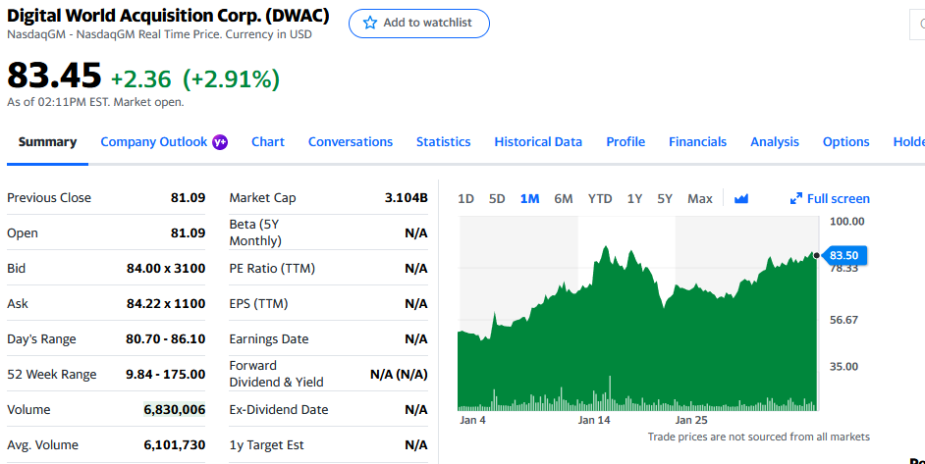925x464 pixels.
Task: Go to the Options tab
Action: tap(845, 142)
